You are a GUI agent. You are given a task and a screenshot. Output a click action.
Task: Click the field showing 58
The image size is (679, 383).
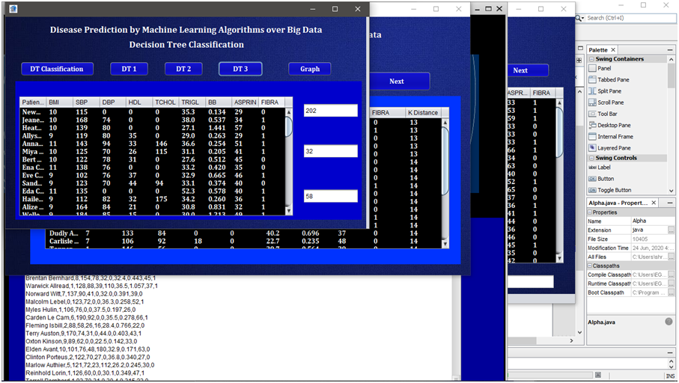pyautogui.click(x=331, y=196)
